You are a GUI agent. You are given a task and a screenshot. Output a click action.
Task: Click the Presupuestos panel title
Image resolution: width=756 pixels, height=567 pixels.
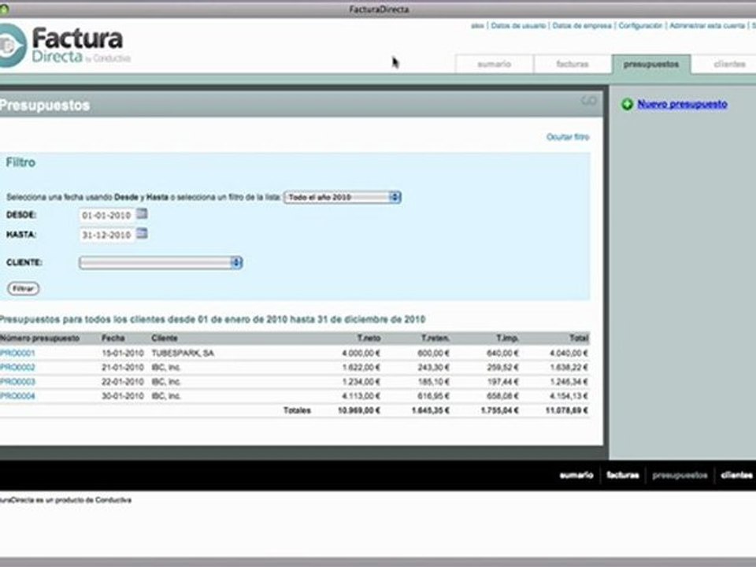(x=45, y=105)
